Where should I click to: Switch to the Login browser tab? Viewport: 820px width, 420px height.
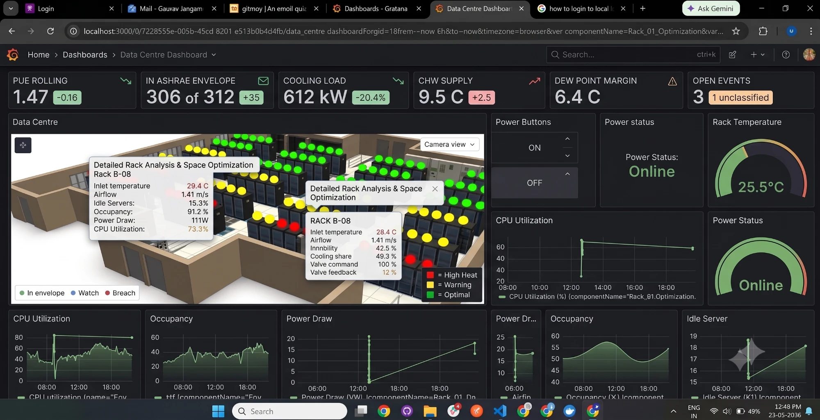(70, 9)
